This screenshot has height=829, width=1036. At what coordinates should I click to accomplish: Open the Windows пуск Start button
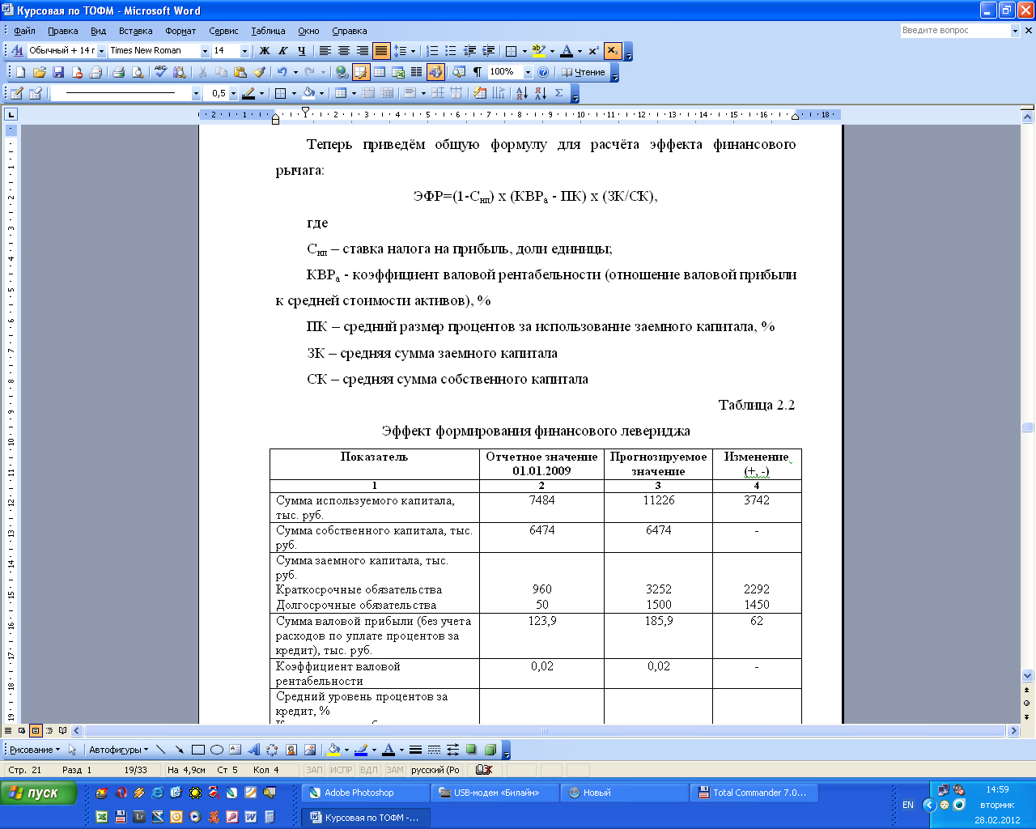[x=39, y=793]
